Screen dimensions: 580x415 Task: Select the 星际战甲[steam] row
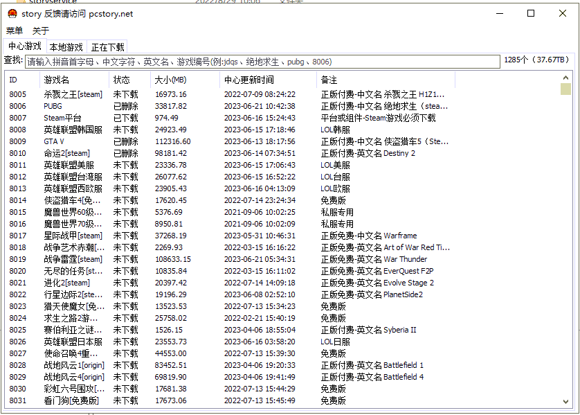pyautogui.click(x=230, y=236)
